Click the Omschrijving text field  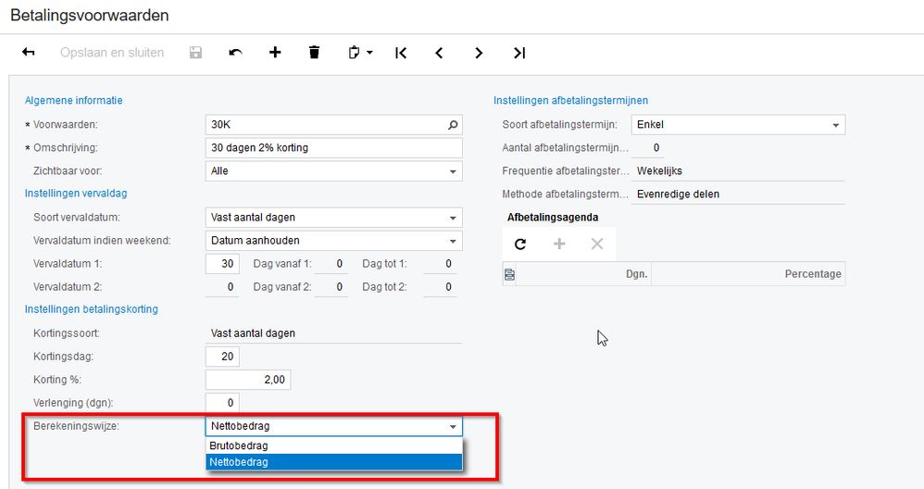(333, 148)
